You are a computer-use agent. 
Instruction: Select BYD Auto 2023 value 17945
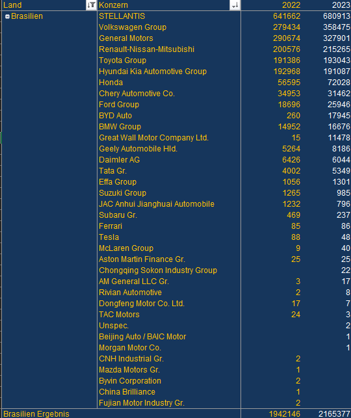pyautogui.click(x=339, y=116)
